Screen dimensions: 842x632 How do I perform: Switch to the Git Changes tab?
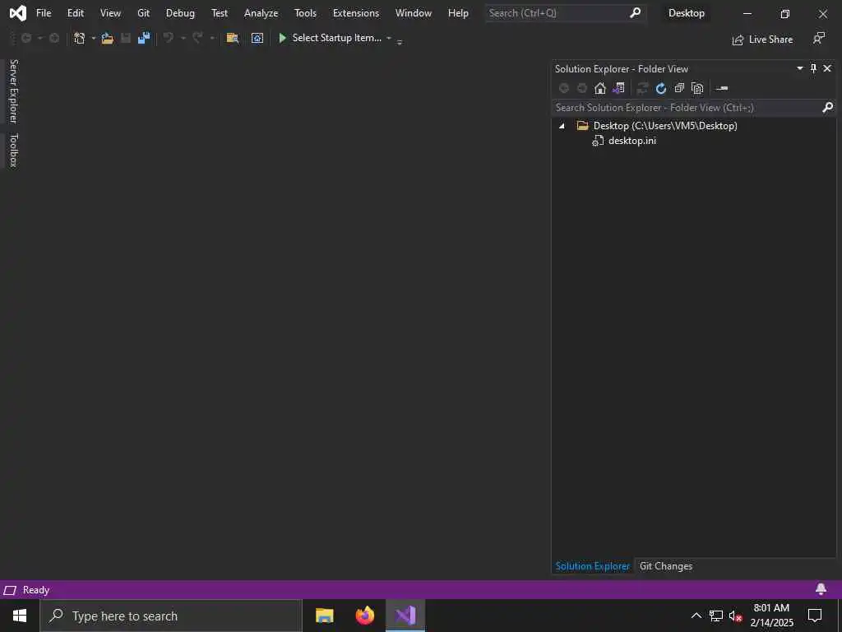click(x=666, y=566)
